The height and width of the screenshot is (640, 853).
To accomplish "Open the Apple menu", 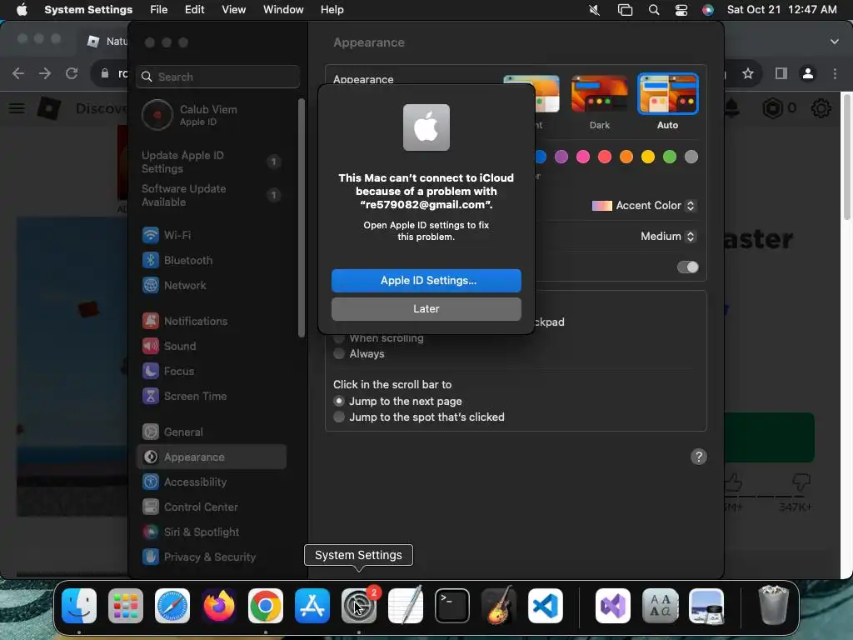I will click(x=22, y=10).
